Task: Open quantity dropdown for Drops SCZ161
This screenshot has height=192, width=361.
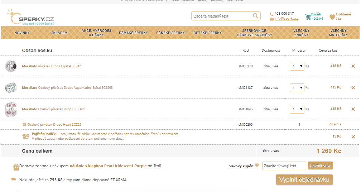Action: [297, 109]
